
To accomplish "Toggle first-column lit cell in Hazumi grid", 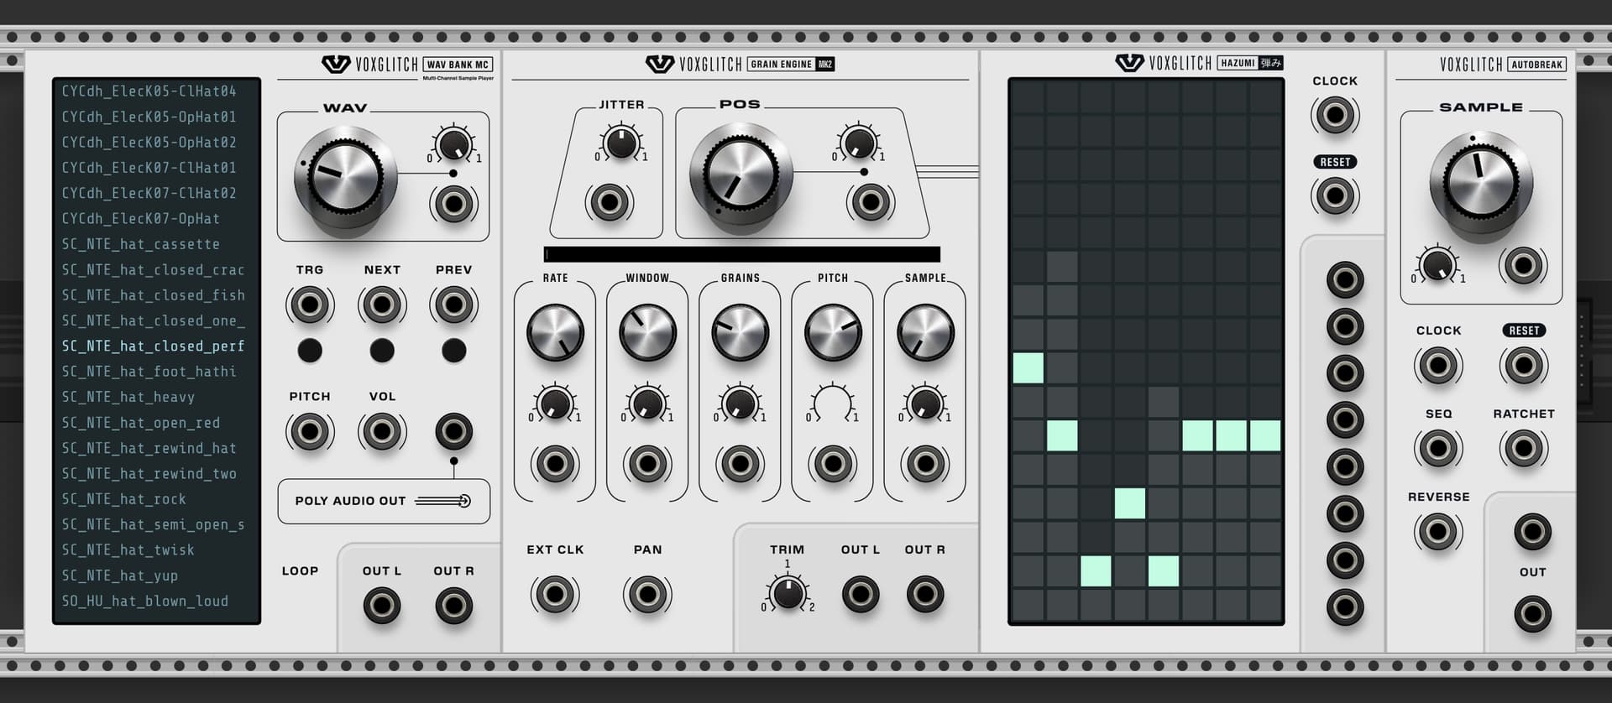I will pyautogui.click(x=1028, y=367).
